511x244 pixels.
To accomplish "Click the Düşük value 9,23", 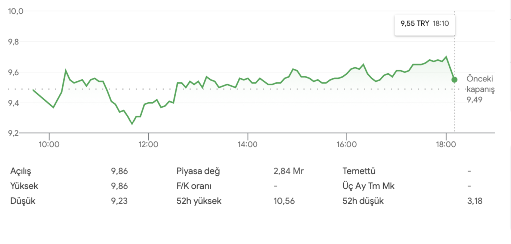I will click(x=120, y=201).
